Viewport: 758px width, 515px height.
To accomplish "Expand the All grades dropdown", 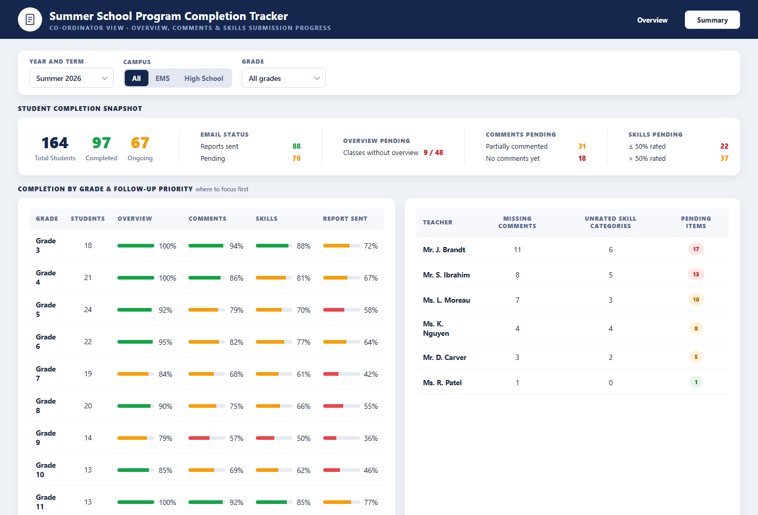I will [284, 78].
